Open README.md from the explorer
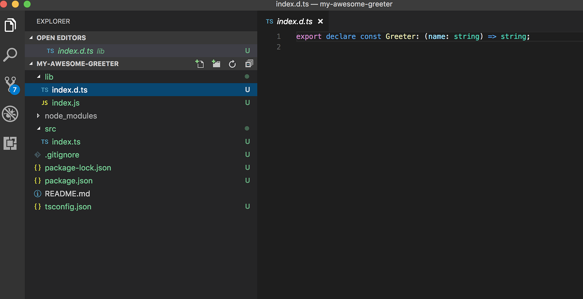This screenshot has height=299, width=583. click(x=67, y=194)
